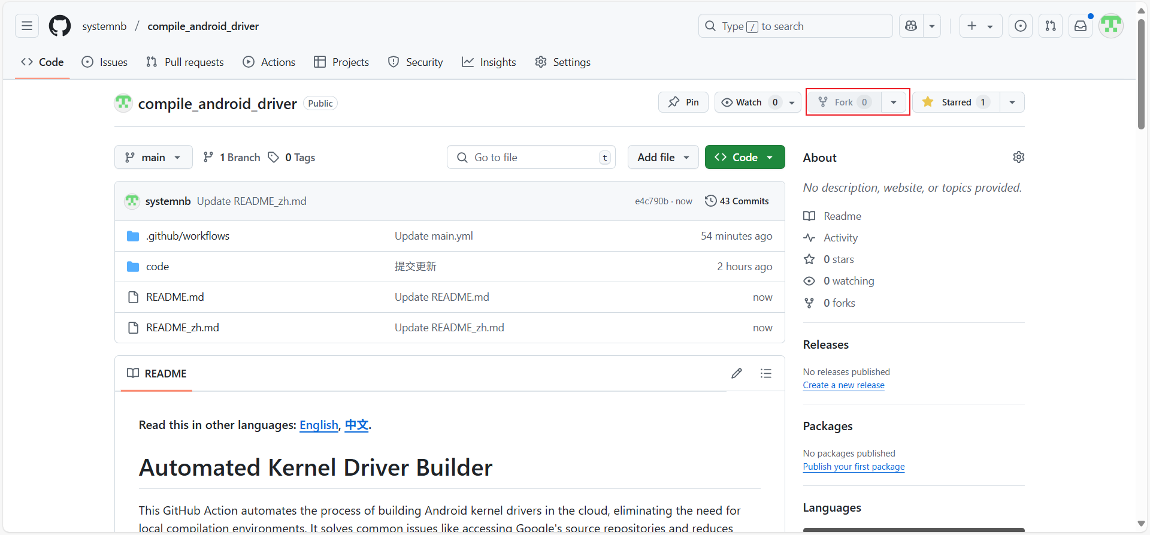The width and height of the screenshot is (1150, 535).
Task: Open the .github/workflows folder
Action: (x=187, y=236)
